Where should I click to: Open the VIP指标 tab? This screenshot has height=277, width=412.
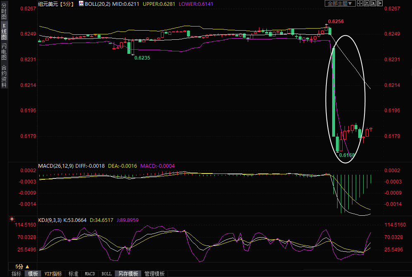tap(53, 274)
